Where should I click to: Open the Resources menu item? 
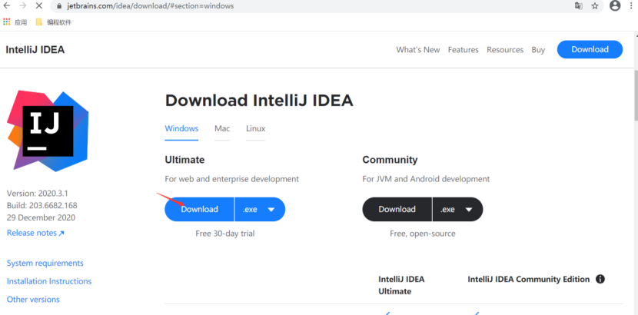point(505,50)
